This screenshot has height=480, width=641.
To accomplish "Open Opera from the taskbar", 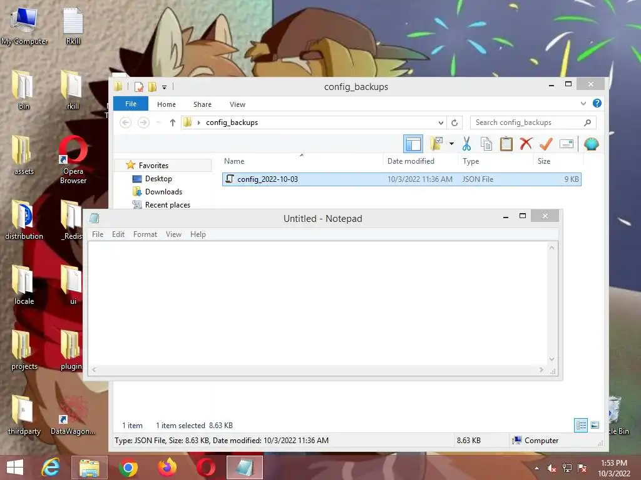I will click(x=205, y=467).
